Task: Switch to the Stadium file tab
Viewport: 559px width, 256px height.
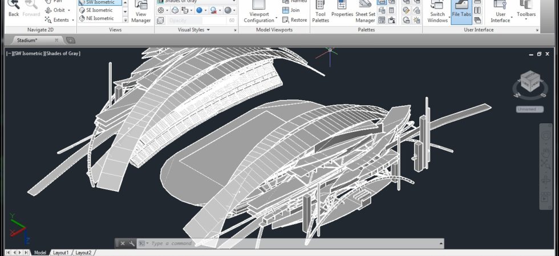Action: point(27,40)
